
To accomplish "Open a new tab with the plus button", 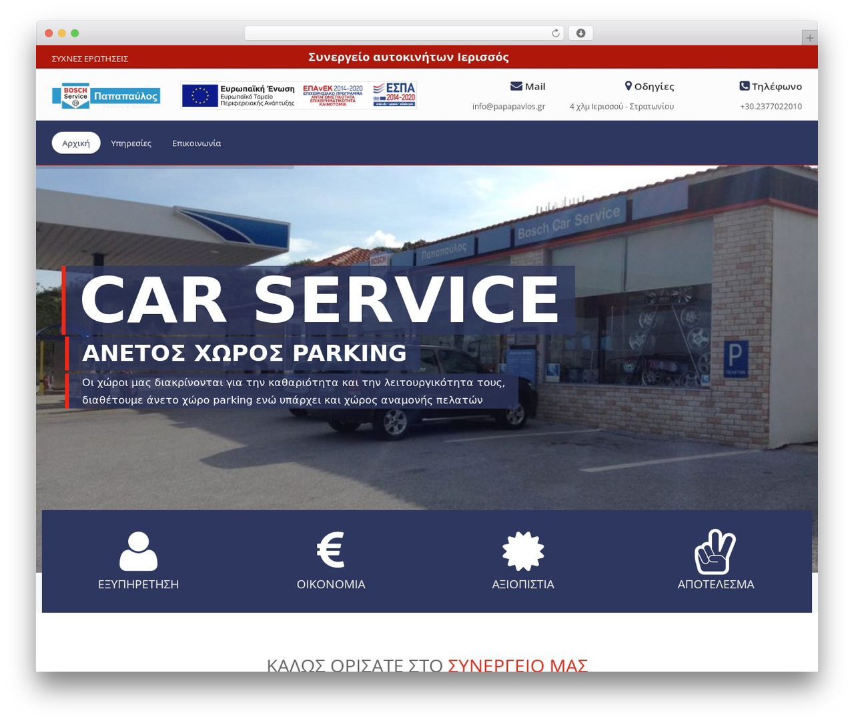I will point(809,38).
